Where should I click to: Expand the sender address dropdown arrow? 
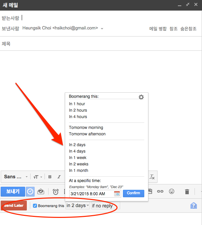click(x=102, y=29)
